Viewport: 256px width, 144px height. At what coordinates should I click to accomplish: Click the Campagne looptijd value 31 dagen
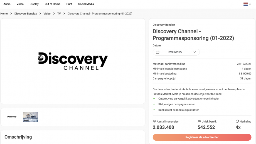(x=246, y=78)
